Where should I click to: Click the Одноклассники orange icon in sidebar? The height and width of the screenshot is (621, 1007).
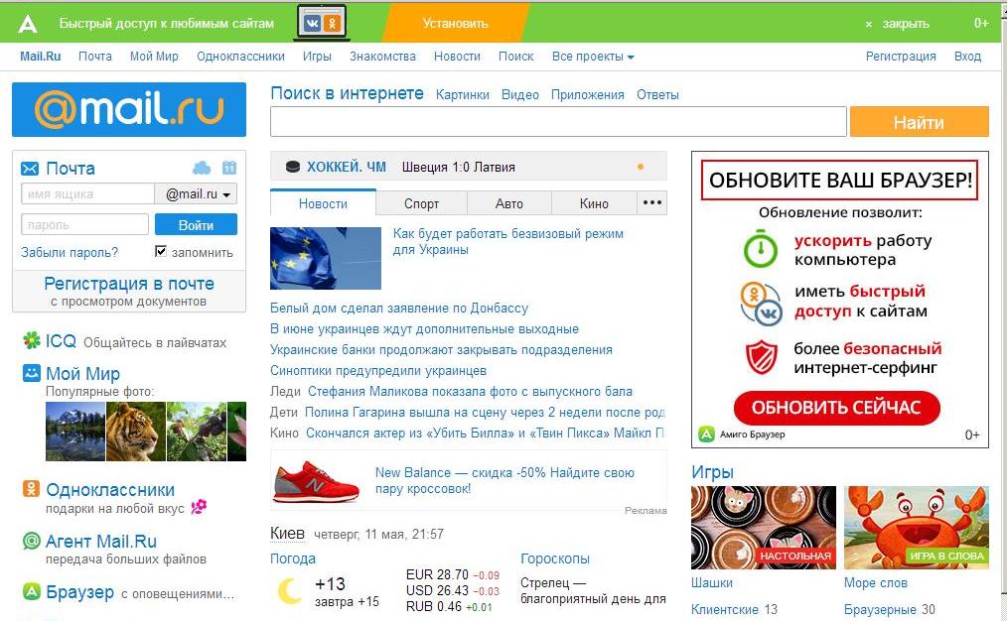(x=32, y=489)
